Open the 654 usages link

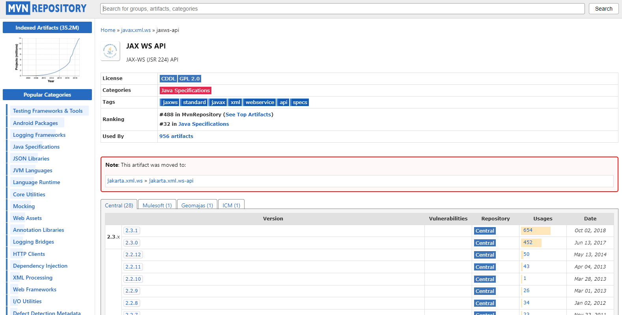coord(528,230)
